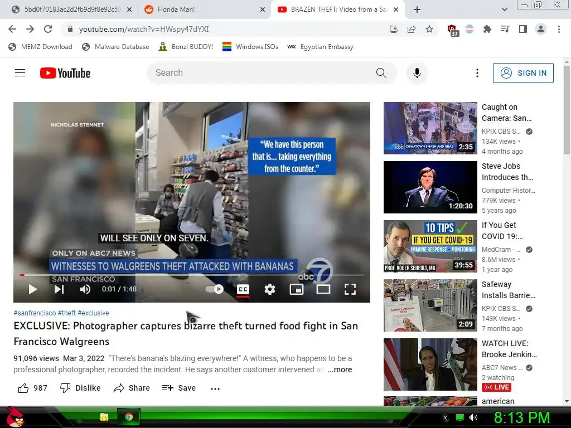Open more actions ellipsis below video
This screenshot has width=571, height=428.
coord(215,388)
